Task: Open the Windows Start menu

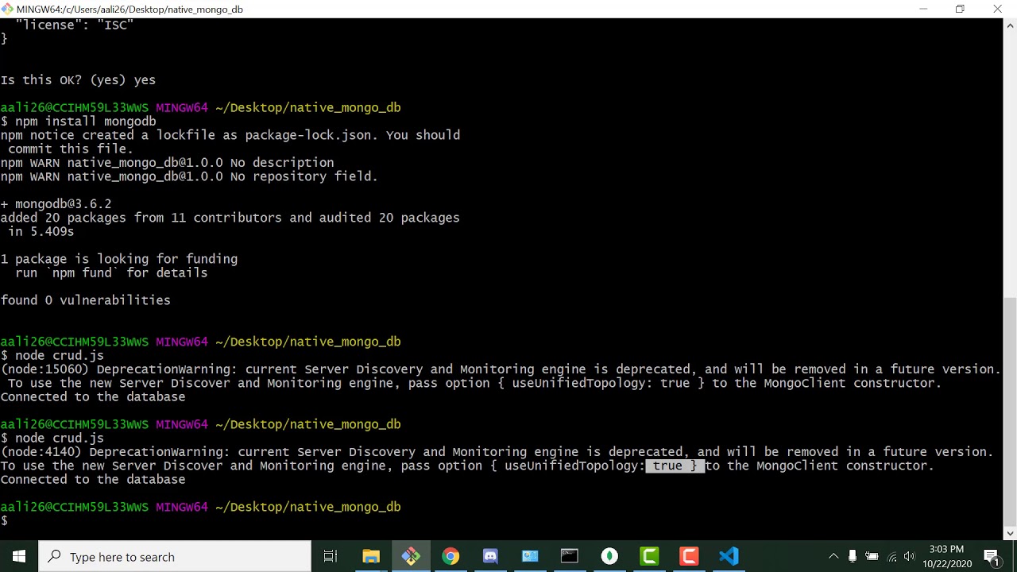Action: pos(19,556)
